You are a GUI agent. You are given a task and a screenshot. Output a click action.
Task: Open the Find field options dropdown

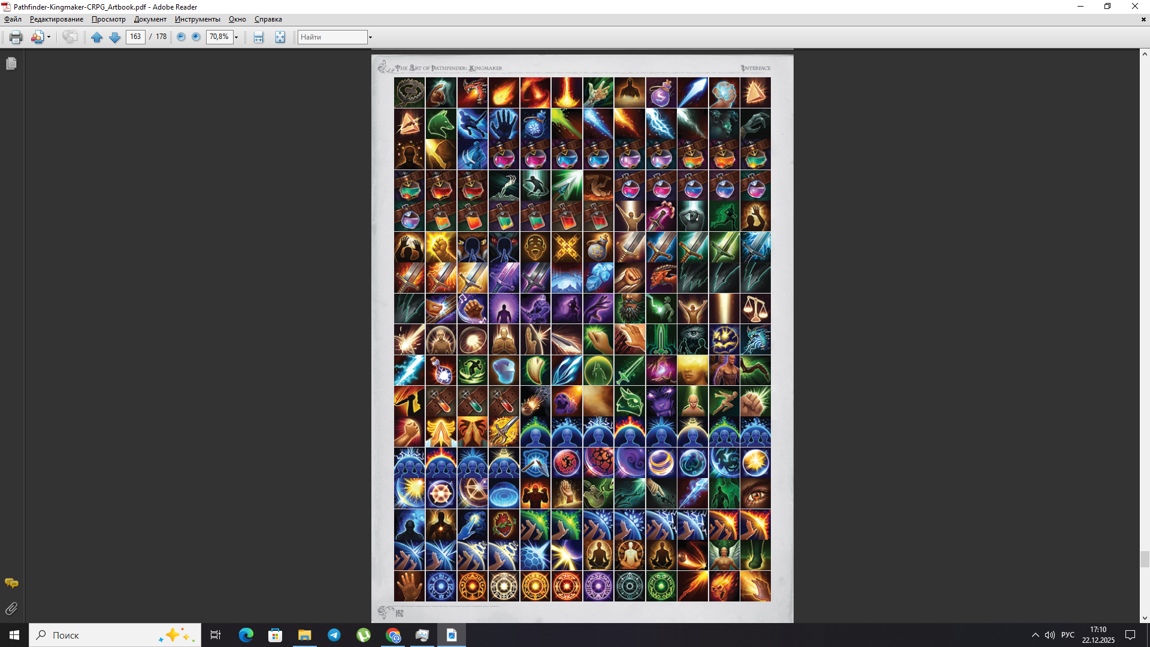click(370, 37)
